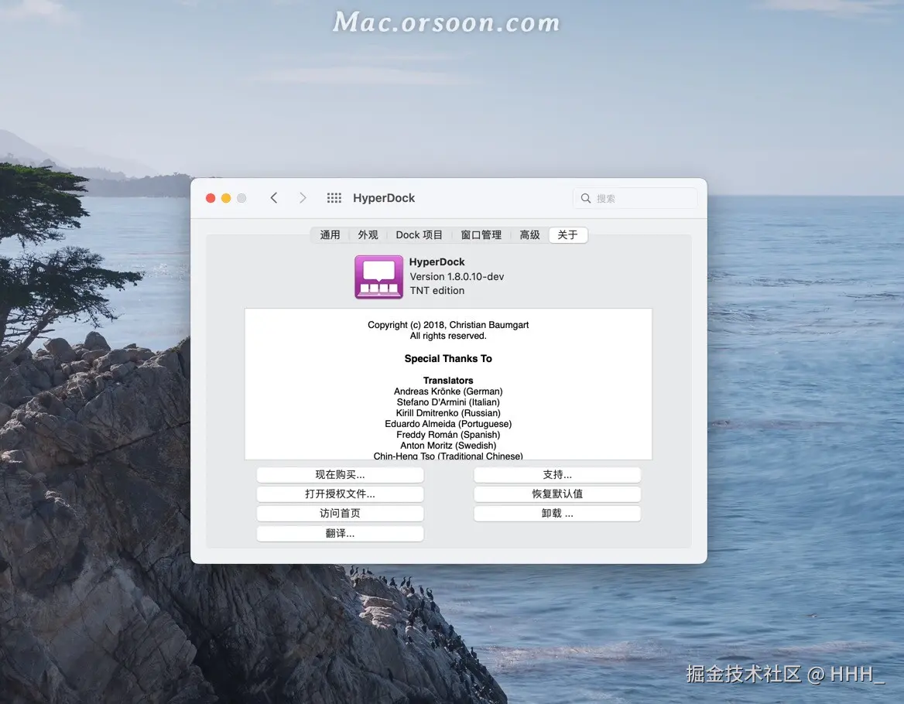Image resolution: width=904 pixels, height=704 pixels.
Task: Click the 现在购买... button
Action: pyautogui.click(x=340, y=475)
